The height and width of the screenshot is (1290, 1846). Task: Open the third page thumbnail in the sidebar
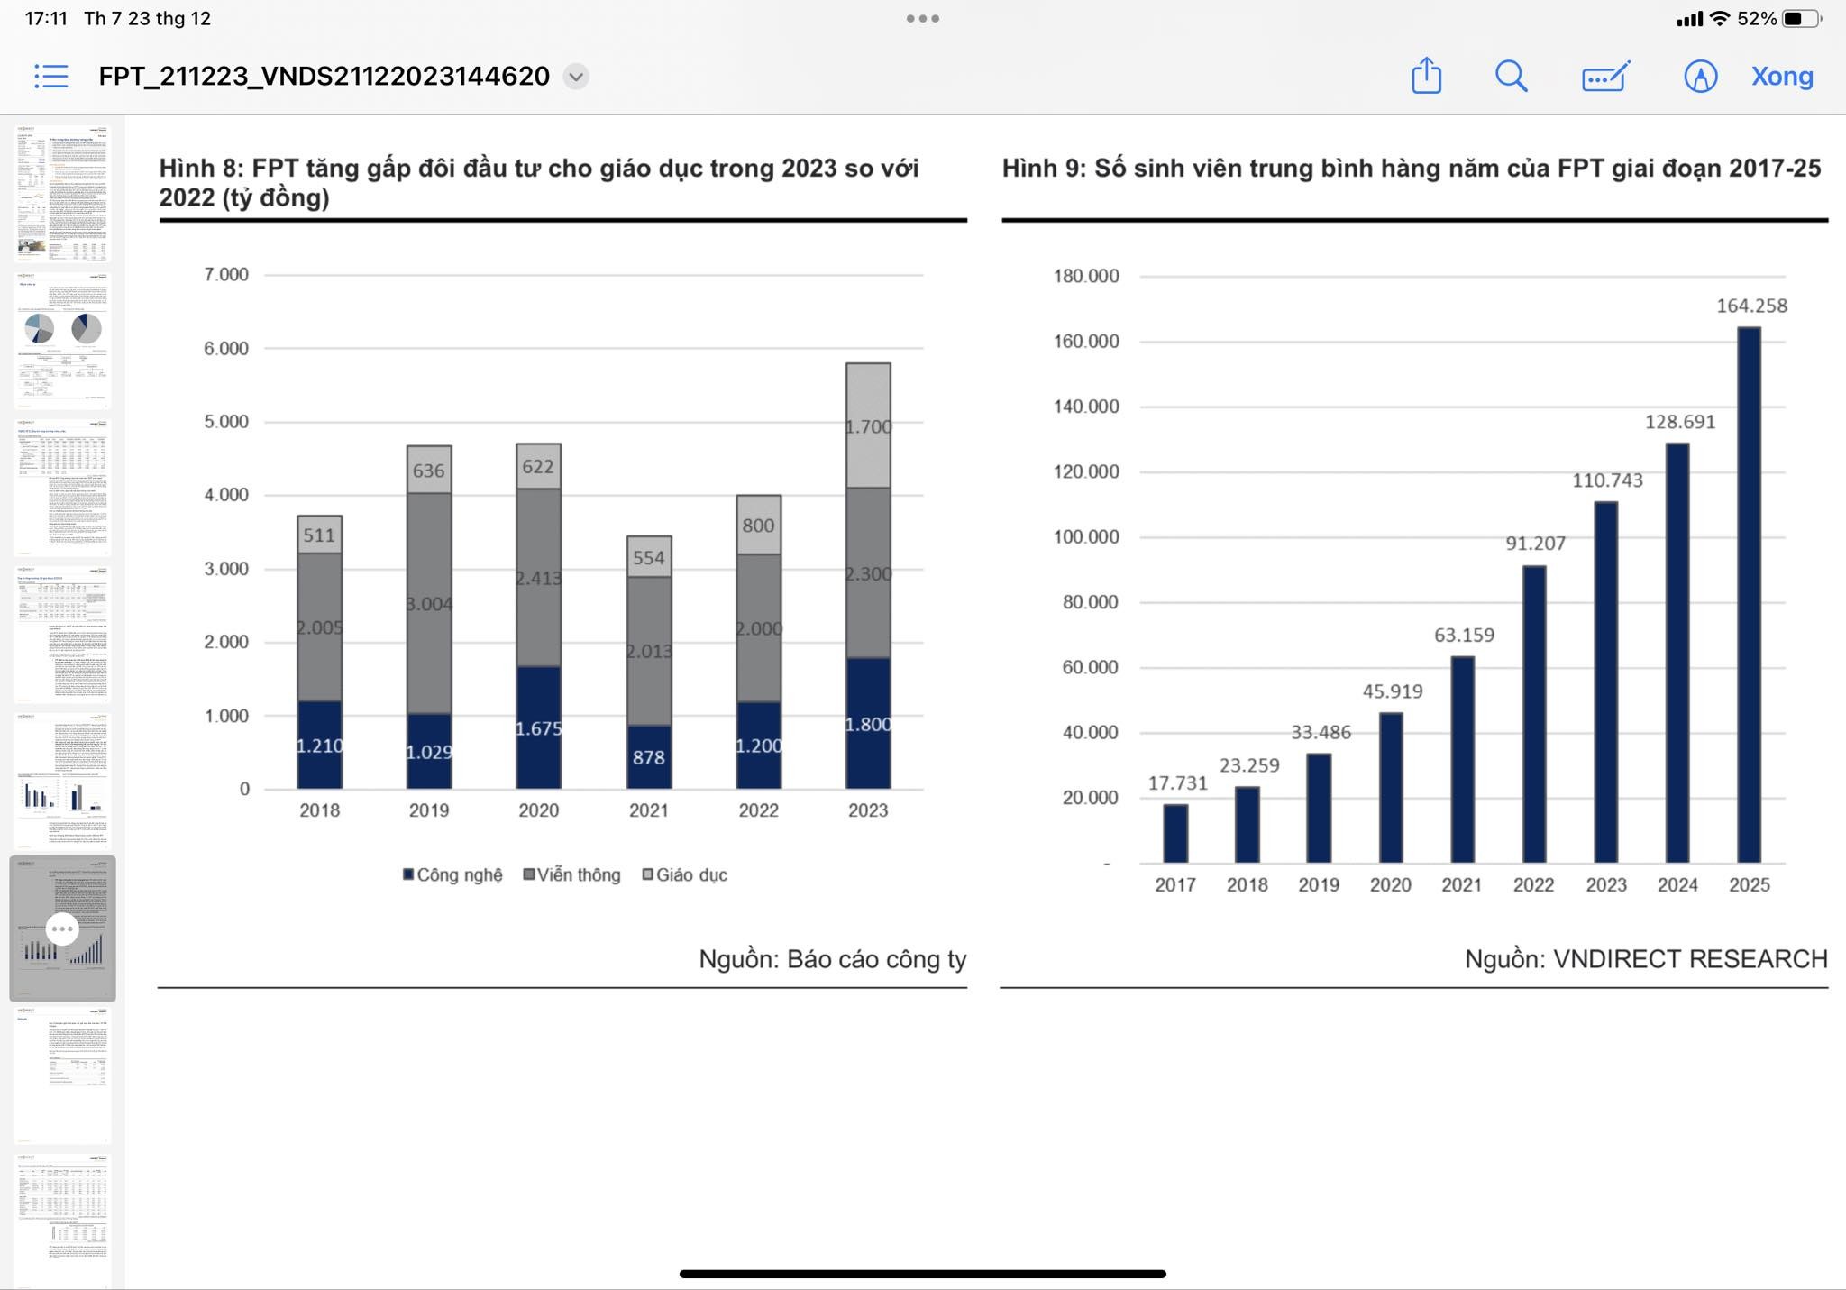[62, 487]
